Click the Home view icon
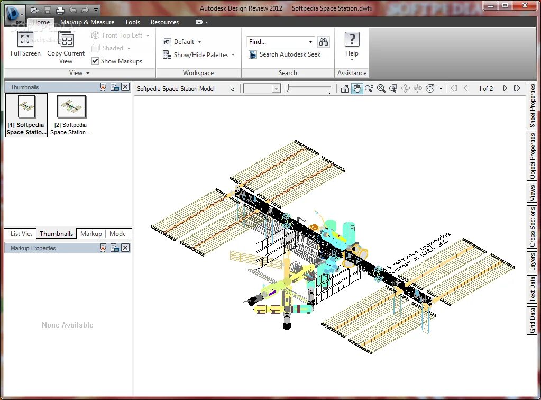Screen dimensions: 541x400 click(344, 89)
